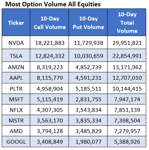Click TSLA put volume 10,030,659
149x150 pixels.
coord(89,56)
